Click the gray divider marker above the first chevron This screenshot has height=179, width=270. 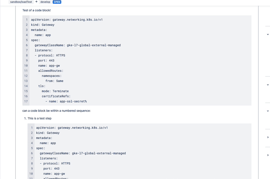[x=268, y=26]
